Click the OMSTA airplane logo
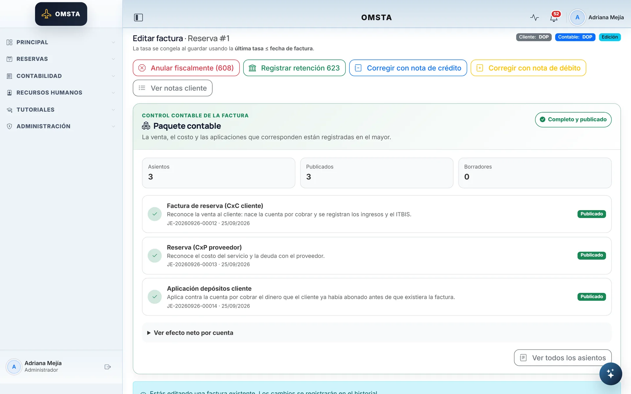The height and width of the screenshot is (394, 631). pyautogui.click(x=61, y=14)
